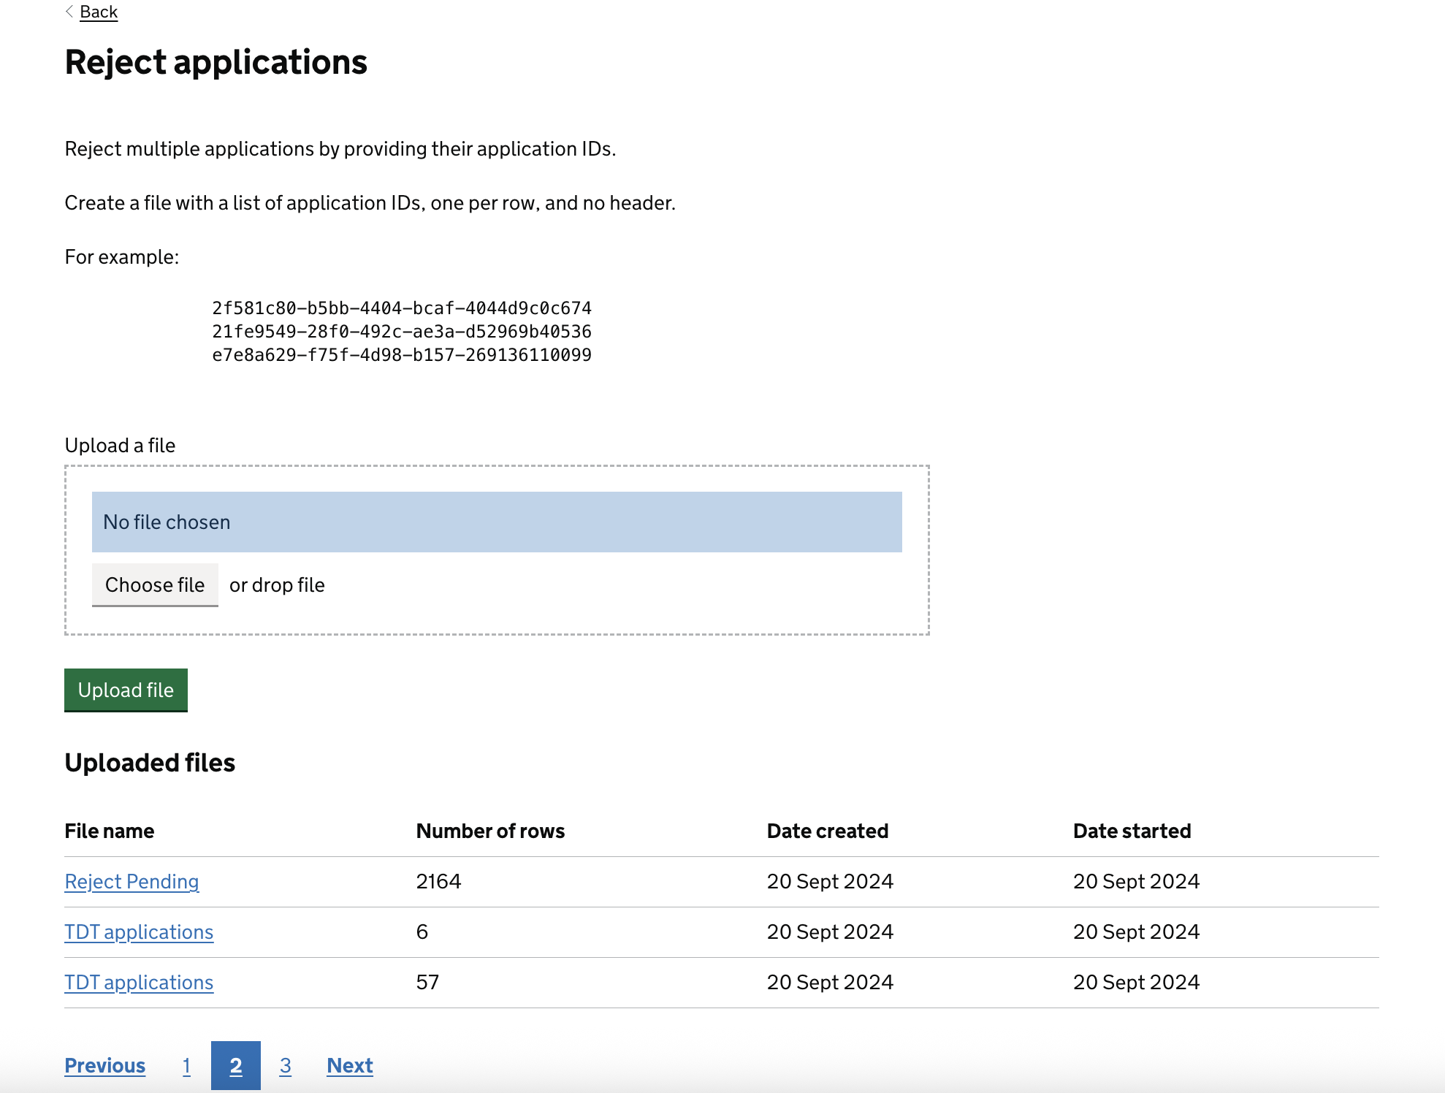1445x1093 pixels.
Task: Select the currently active page 2
Action: tap(235, 1066)
